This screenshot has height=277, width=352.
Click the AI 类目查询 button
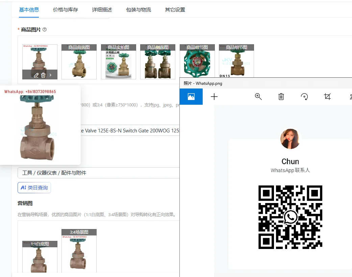pos(34,188)
